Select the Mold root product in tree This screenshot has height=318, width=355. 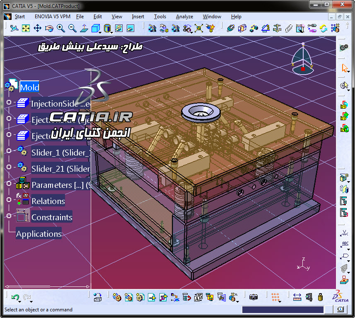(x=29, y=87)
